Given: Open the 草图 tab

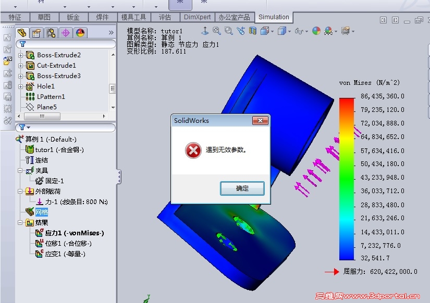Looking at the screenshot, I should (44, 17).
